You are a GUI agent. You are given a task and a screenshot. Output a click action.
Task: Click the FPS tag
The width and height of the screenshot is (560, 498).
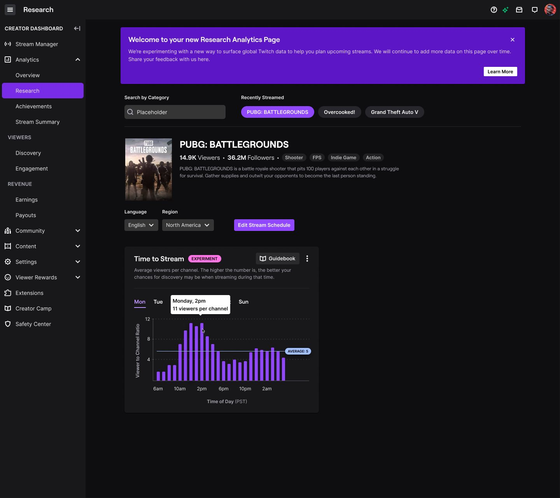[x=317, y=157]
